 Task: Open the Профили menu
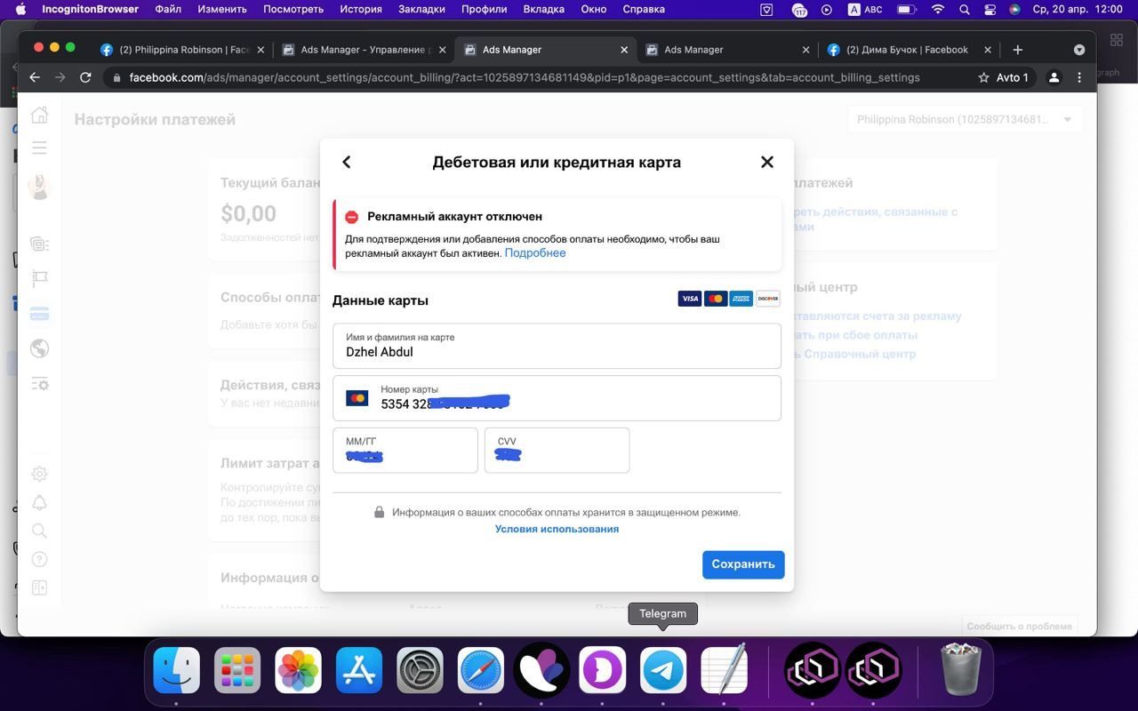tap(484, 9)
